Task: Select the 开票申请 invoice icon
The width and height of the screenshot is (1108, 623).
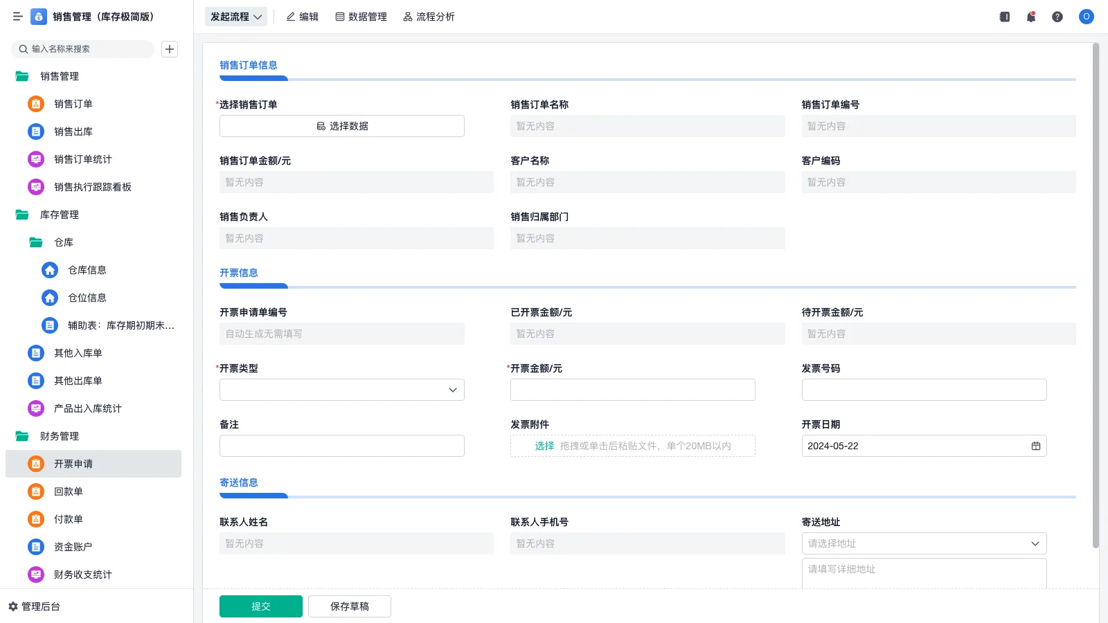Action: click(x=35, y=464)
